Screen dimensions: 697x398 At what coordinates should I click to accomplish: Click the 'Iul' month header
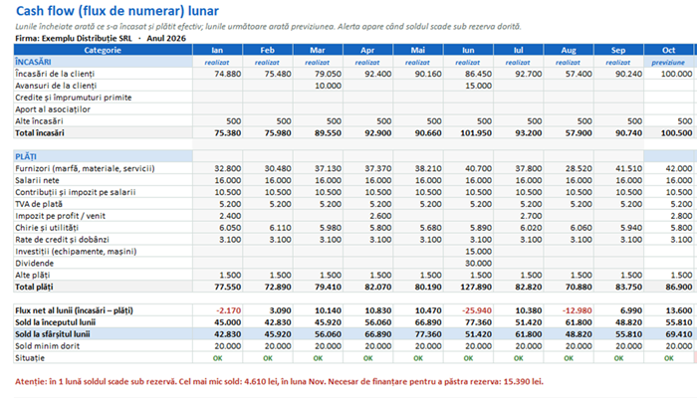pos(519,50)
